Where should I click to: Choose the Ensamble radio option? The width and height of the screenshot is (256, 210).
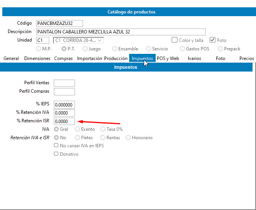click(x=115, y=49)
